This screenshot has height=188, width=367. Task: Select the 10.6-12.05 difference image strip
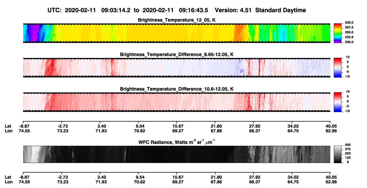click(176, 102)
